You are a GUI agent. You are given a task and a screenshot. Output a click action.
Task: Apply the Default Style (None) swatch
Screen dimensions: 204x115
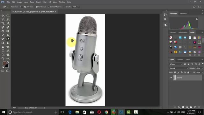(x=171, y=38)
